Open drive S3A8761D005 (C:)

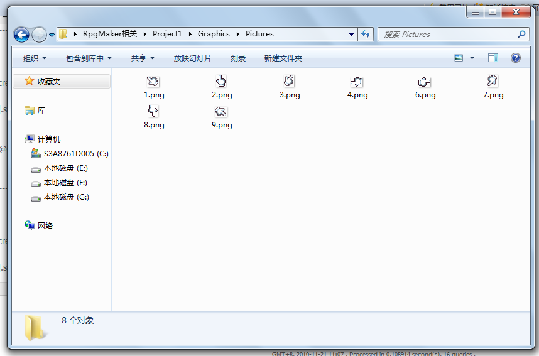[x=76, y=154]
